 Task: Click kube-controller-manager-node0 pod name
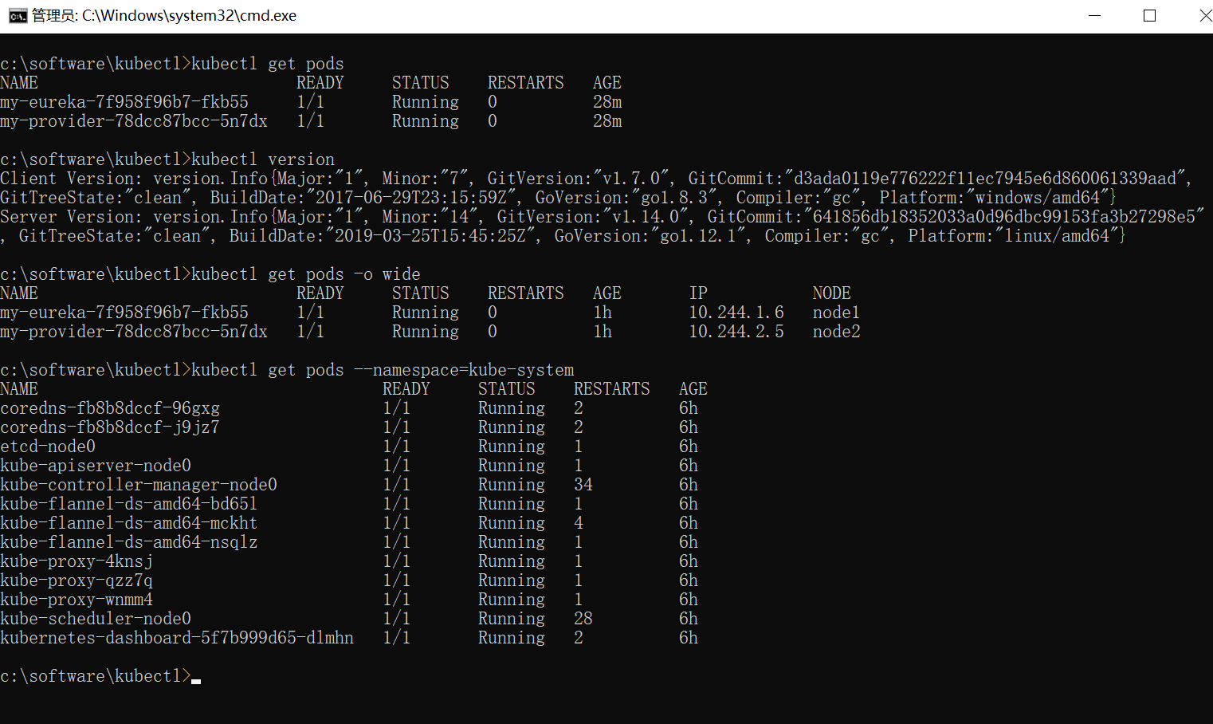[139, 485]
